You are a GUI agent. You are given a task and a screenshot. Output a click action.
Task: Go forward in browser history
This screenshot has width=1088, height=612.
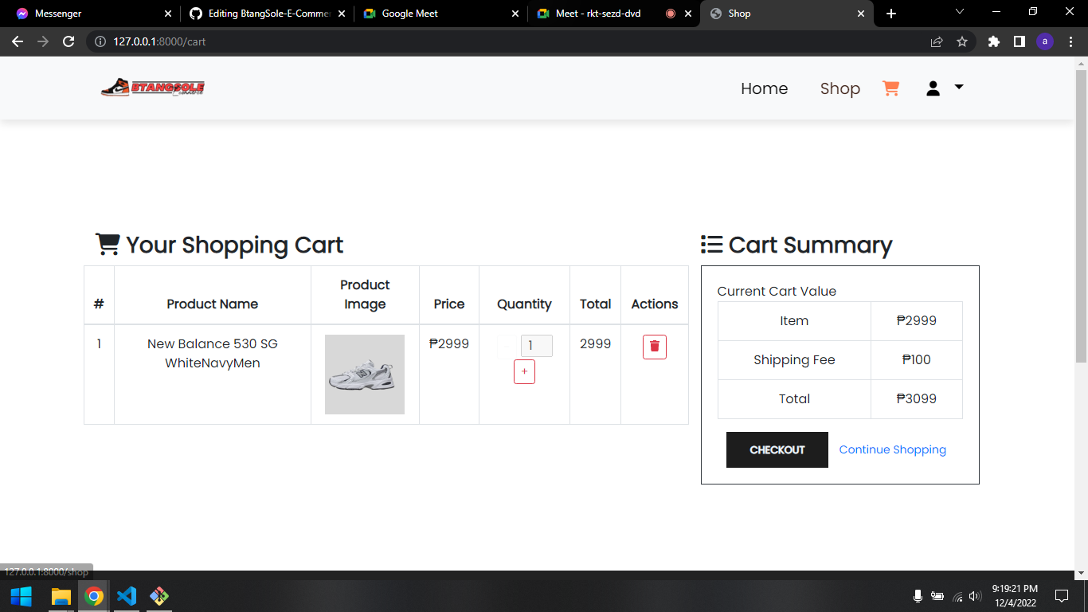43,41
